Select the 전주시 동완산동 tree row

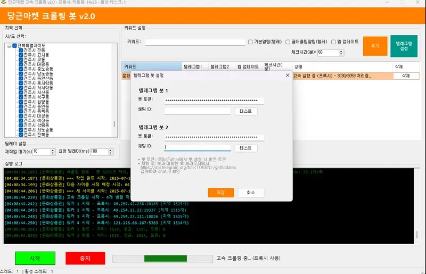(x=38, y=79)
